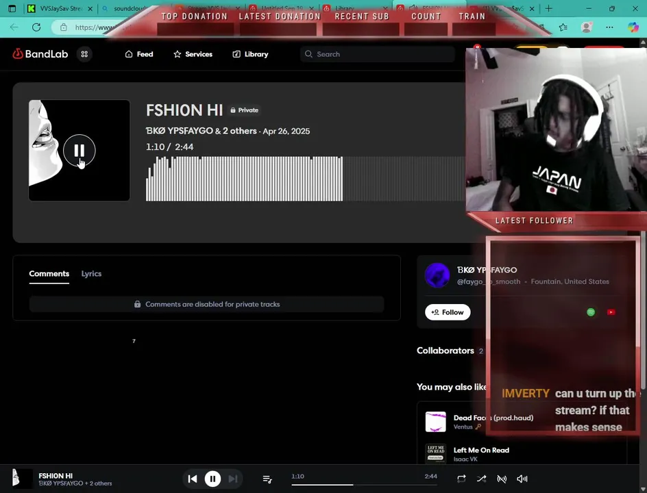Go to the Feed page
This screenshot has height=493, width=647.
(139, 54)
